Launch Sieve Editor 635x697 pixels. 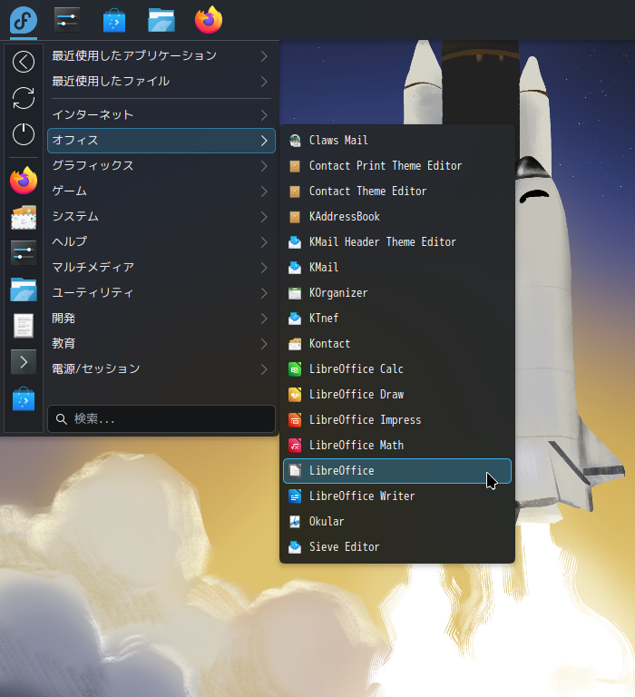click(x=397, y=546)
